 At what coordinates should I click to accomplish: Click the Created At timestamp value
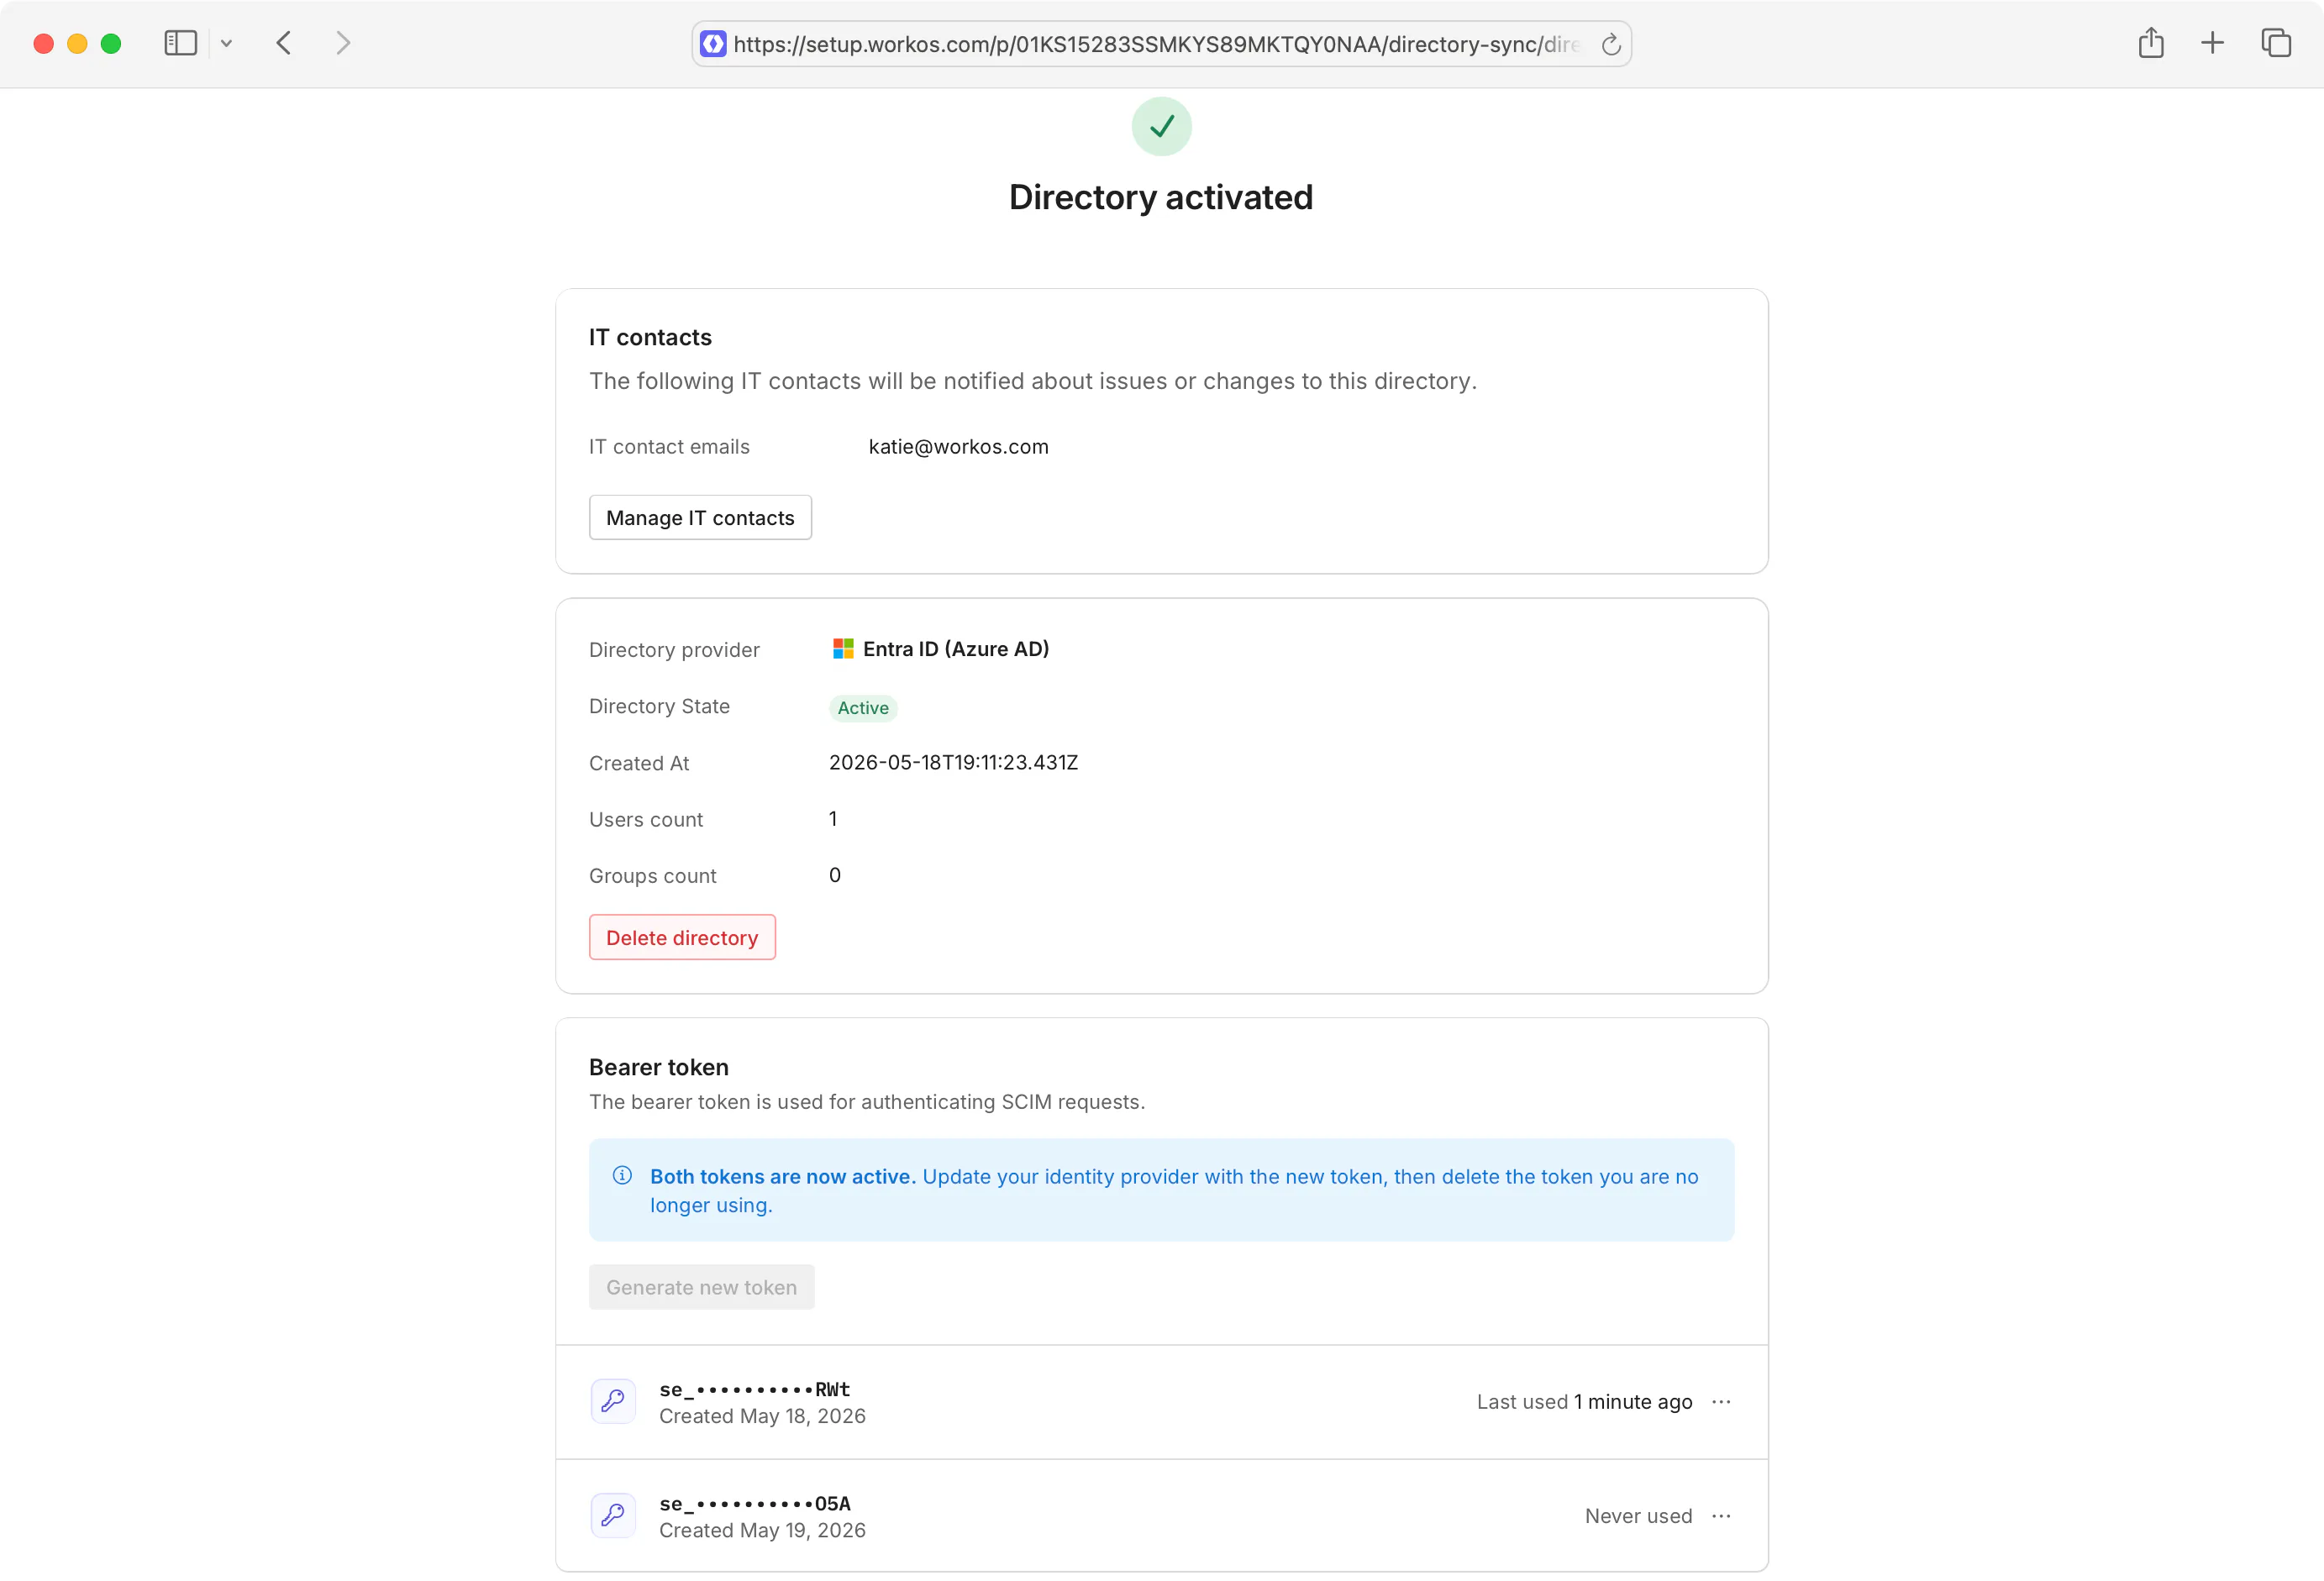coord(953,762)
